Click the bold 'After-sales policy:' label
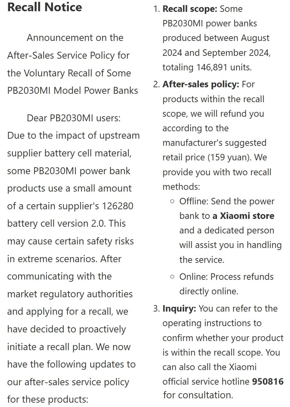The image size is (290, 407). tap(200, 84)
